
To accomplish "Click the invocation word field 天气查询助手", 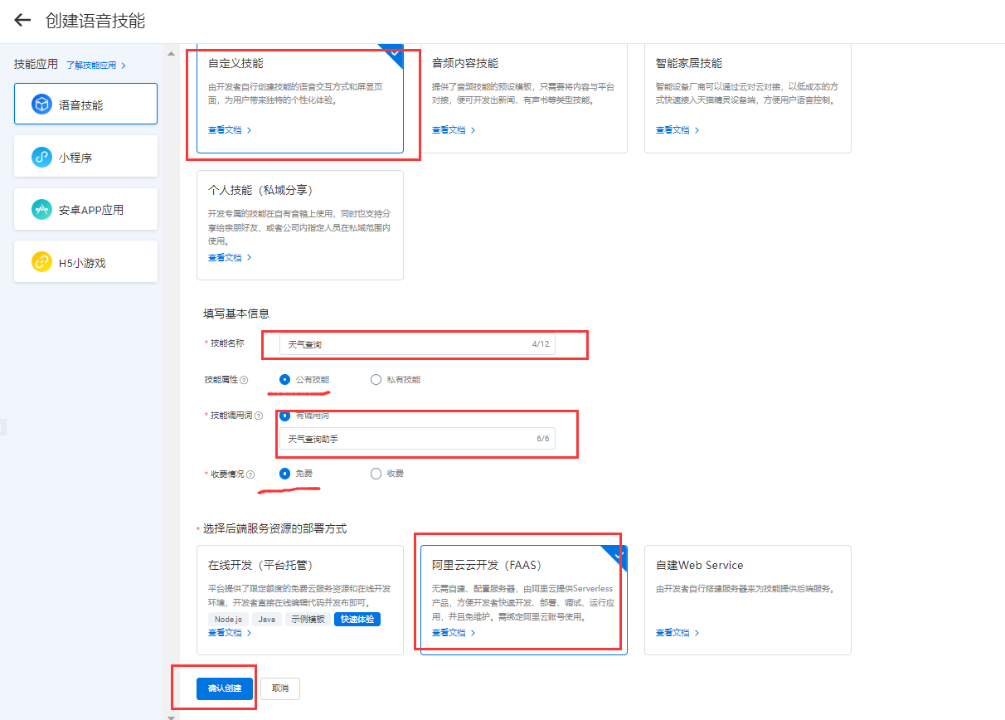I will [417, 439].
